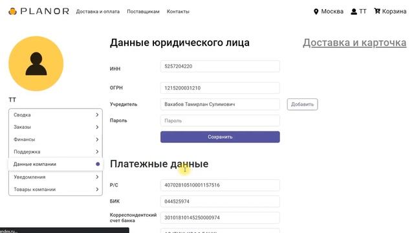Click the Корреспондентский счет банка field
This screenshot has width=414, height=233.
[x=220, y=217]
